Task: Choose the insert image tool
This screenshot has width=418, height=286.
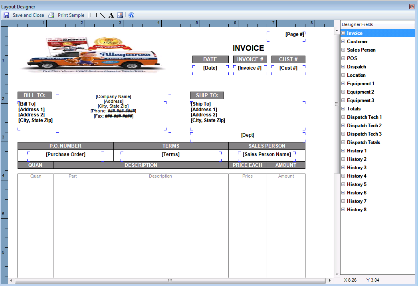Action: tap(120, 15)
